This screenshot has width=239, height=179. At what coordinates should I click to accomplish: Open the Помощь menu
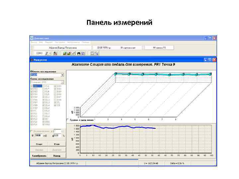tap(85, 42)
